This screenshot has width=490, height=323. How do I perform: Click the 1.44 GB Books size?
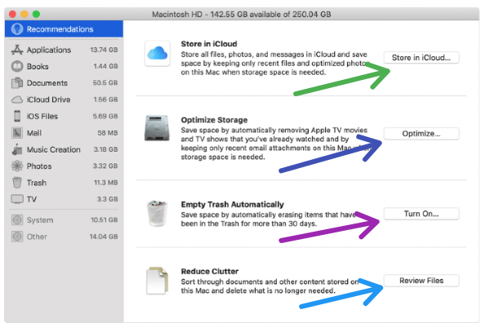[x=105, y=66]
